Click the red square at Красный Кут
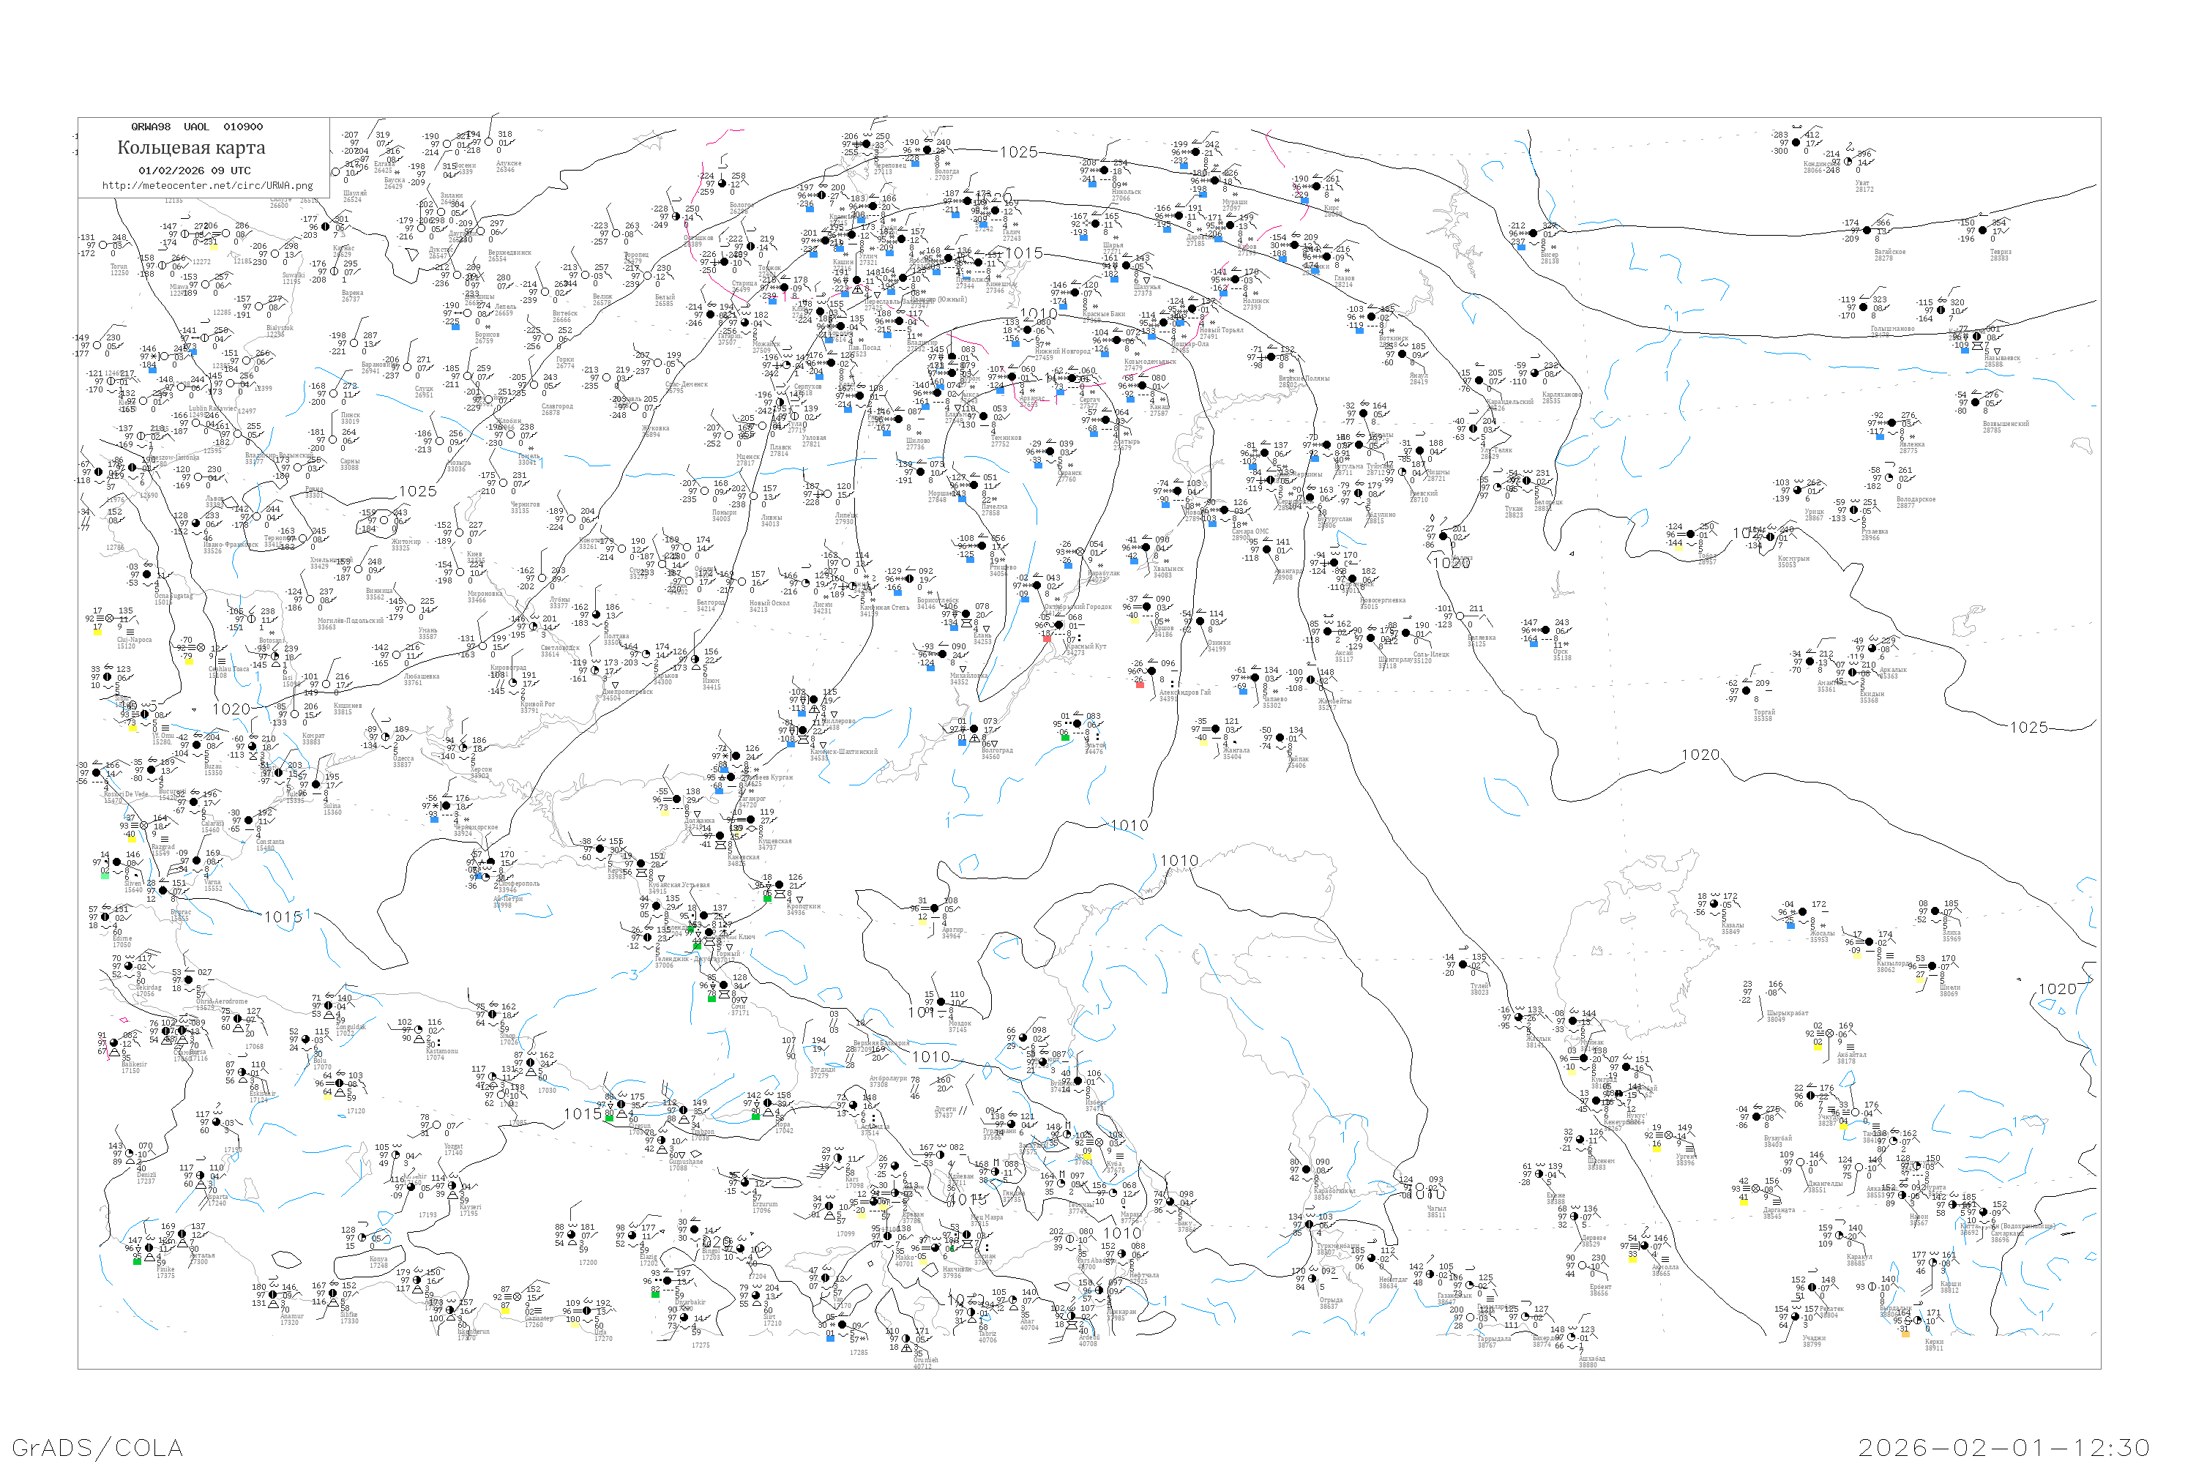The image size is (2196, 1464). coord(1047,640)
